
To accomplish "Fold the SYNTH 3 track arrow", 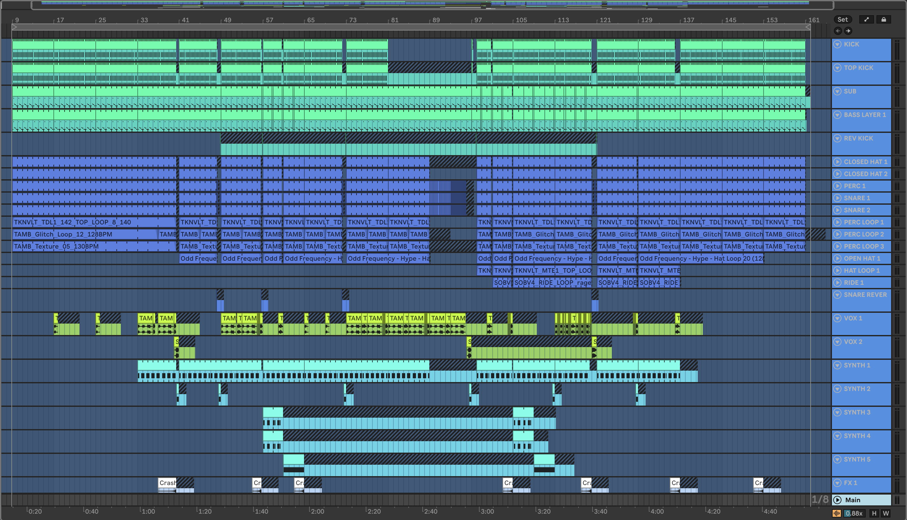I will click(x=837, y=413).
